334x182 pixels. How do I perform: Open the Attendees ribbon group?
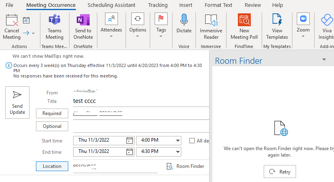[111, 25]
